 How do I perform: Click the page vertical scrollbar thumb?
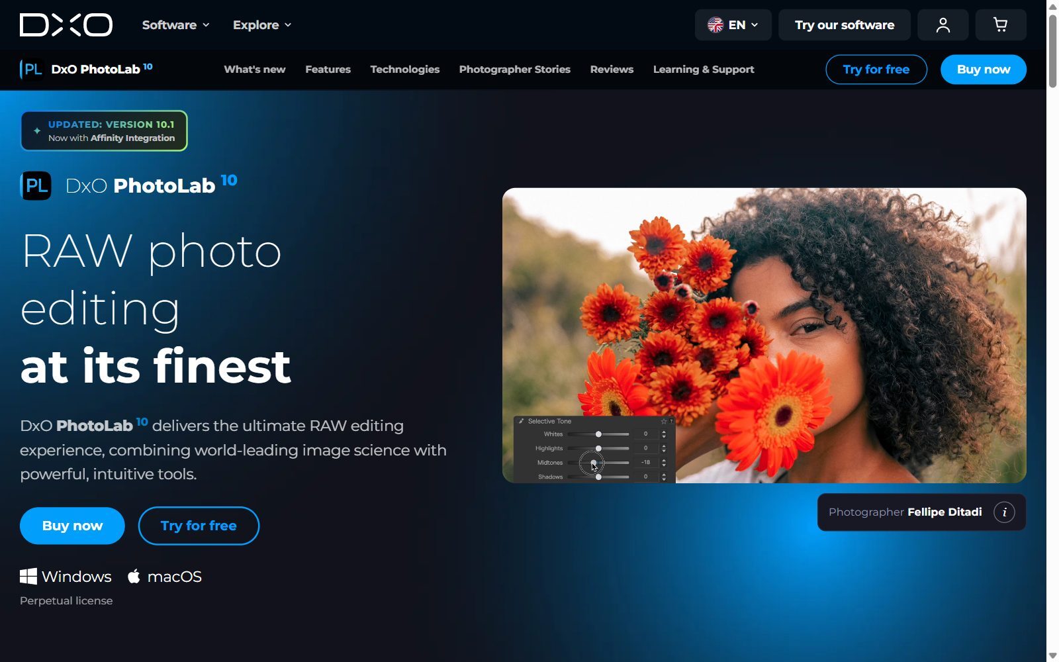tap(1052, 51)
